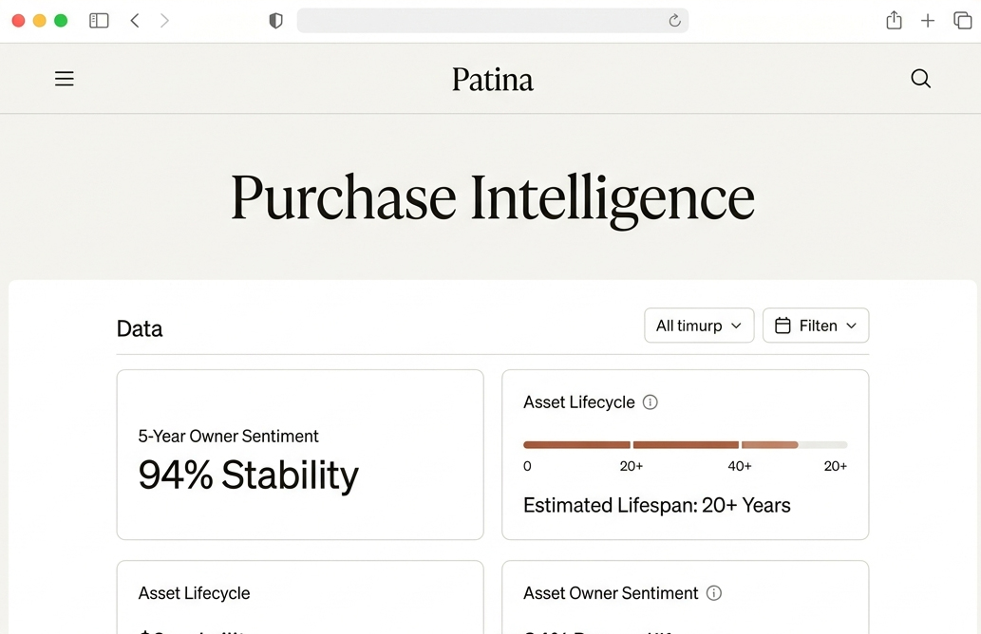
Task: Click the Asset Owner Sentiment card title
Action: click(611, 593)
